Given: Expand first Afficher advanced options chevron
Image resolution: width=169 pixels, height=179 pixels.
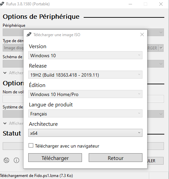Looking at the screenshot, I should tap(5, 73).
